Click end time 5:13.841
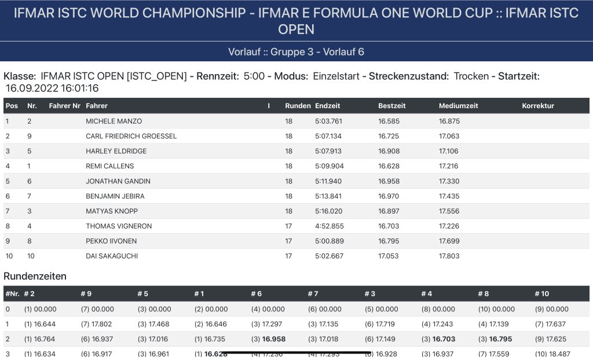 (328, 196)
